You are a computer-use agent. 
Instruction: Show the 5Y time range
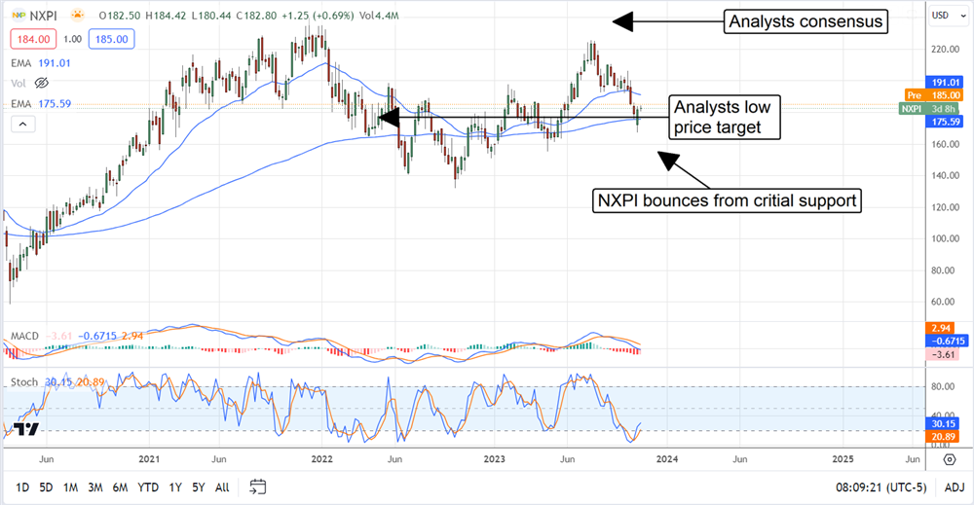tap(198, 487)
